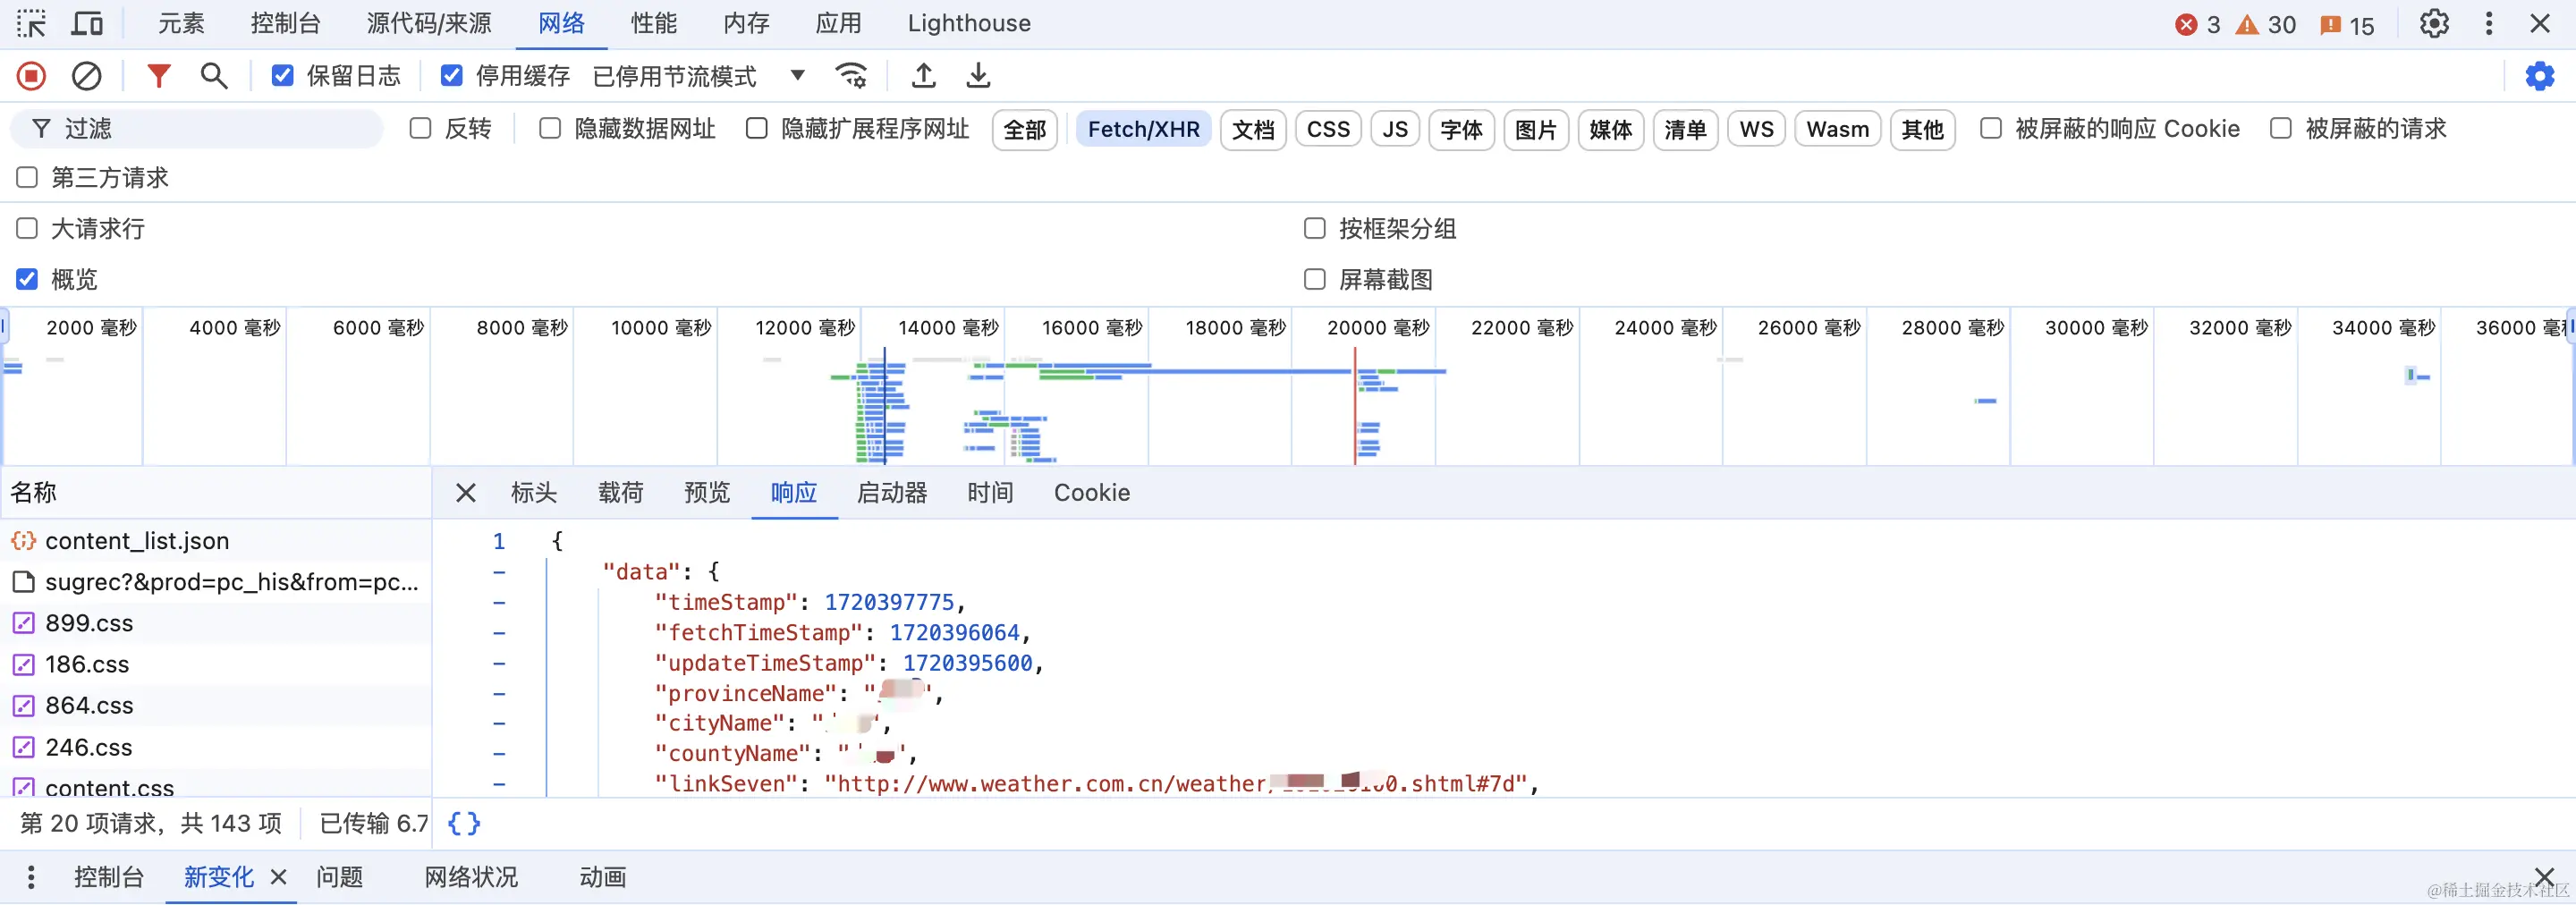Image resolution: width=2576 pixels, height=905 pixels.
Task: Clear the network log
Action: 87,76
